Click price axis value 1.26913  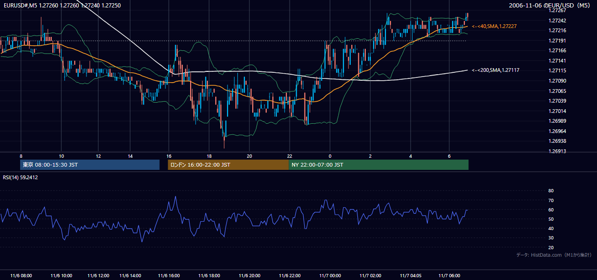pyautogui.click(x=558, y=151)
